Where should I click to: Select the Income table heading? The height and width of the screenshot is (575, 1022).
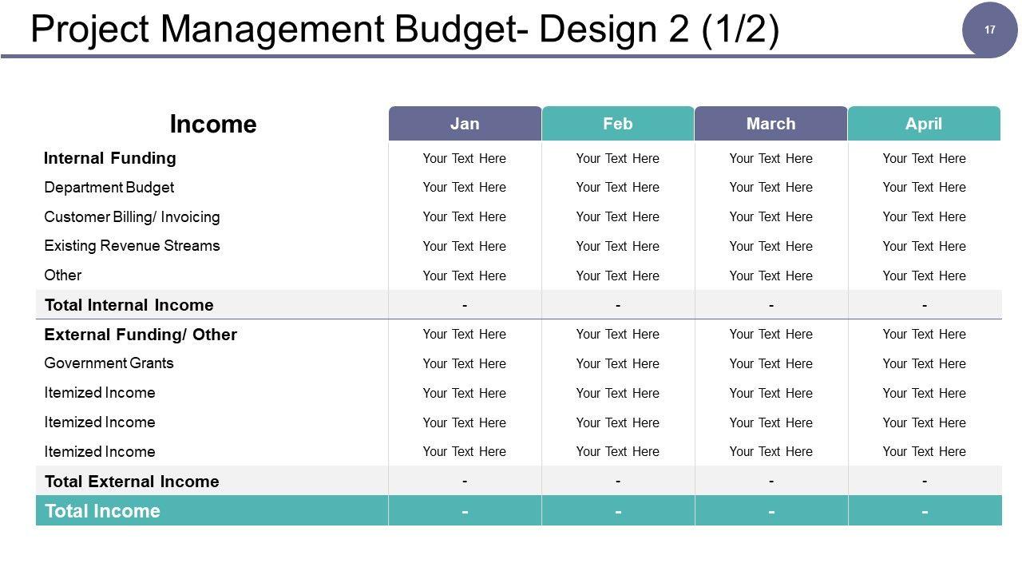(213, 125)
